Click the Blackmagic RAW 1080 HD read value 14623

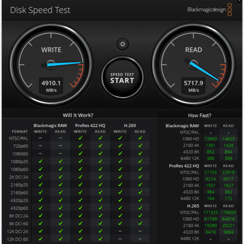pos(229,138)
